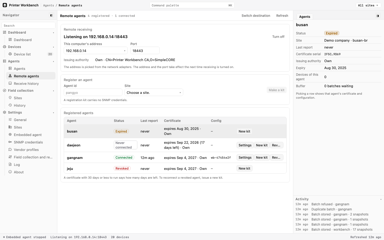Click the Log document icon
Screen dimensions: 384x240
pos(10,165)
